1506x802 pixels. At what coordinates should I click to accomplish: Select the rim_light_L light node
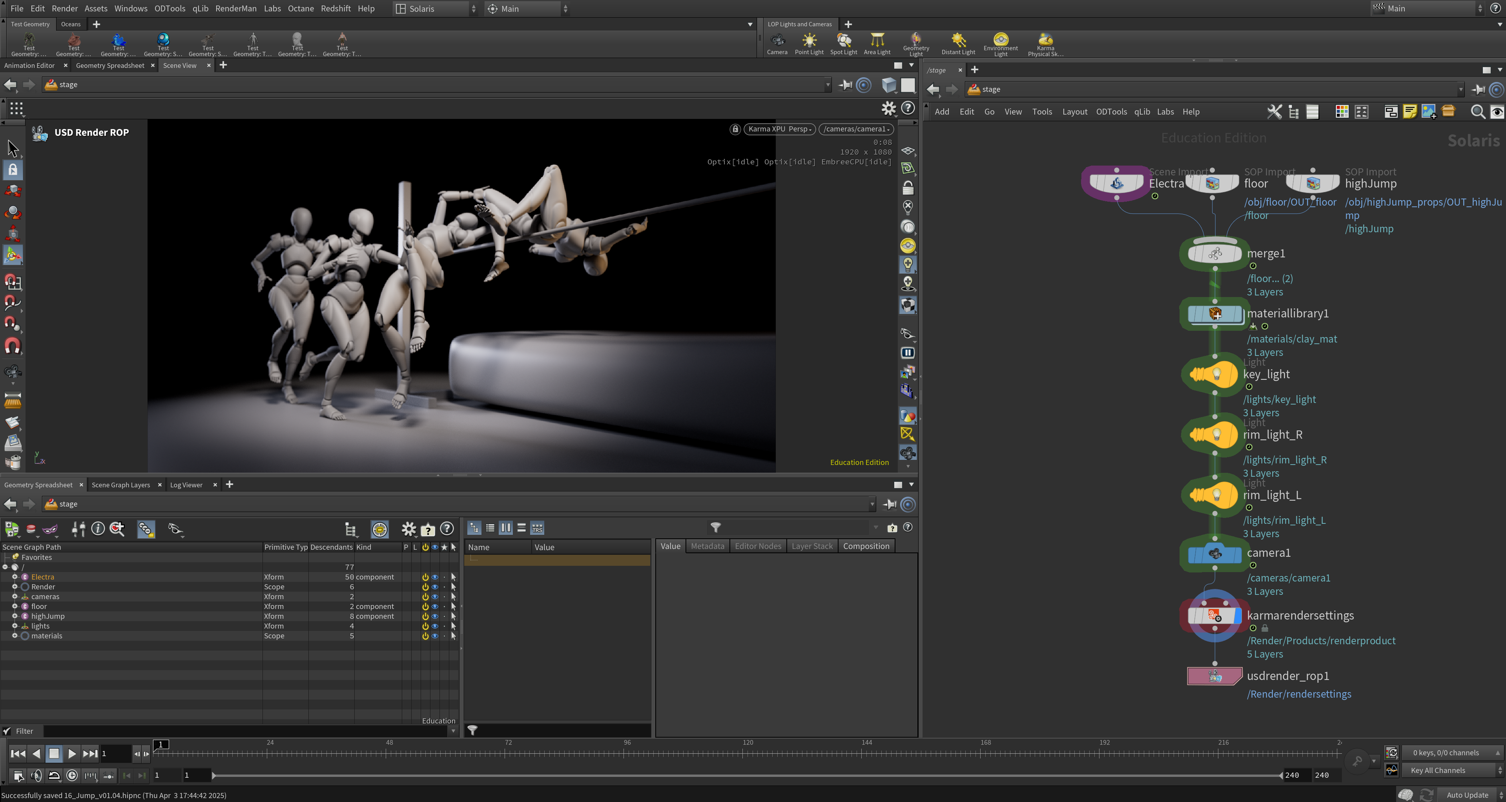click(1214, 495)
